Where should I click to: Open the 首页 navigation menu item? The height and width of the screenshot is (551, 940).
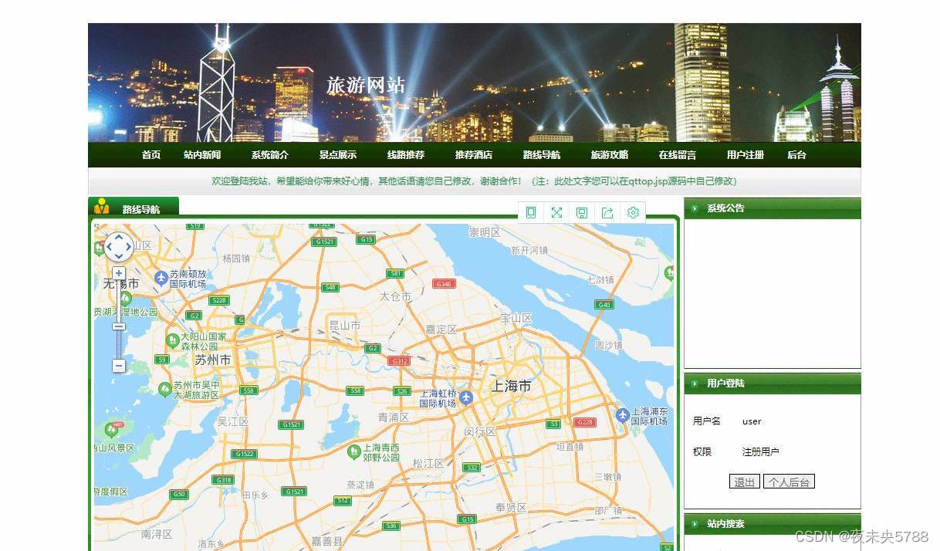point(150,154)
